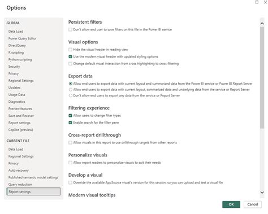Check Override the available AppSource visual's version
This screenshot has width=268, height=214.
point(70,182)
